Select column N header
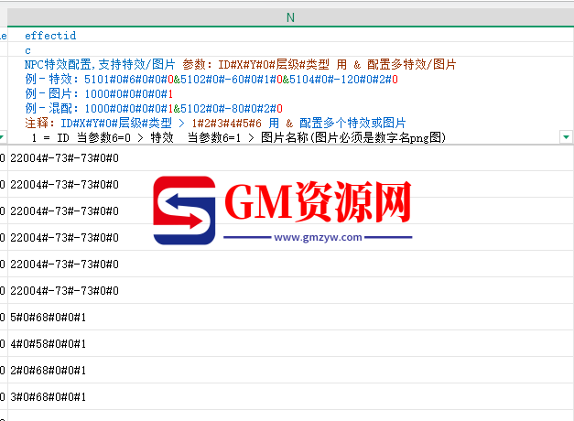Image resolution: width=574 pixels, height=421 pixels. pos(290,17)
